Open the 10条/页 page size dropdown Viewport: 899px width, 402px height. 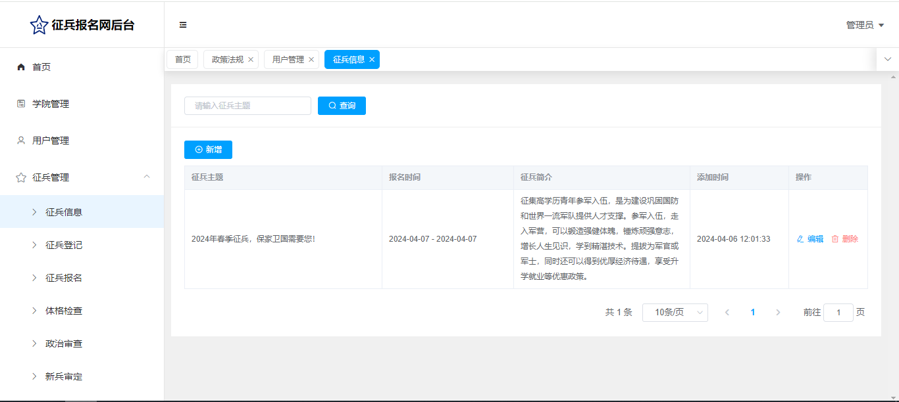[675, 313]
